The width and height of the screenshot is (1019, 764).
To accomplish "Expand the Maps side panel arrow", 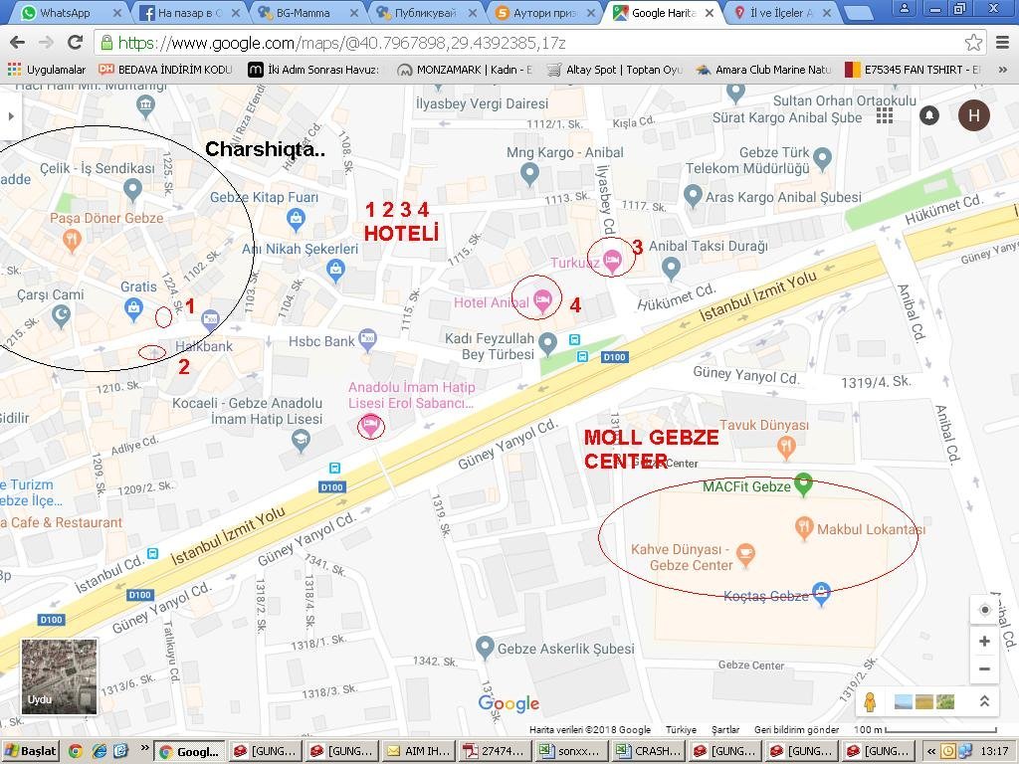I will 10,116.
